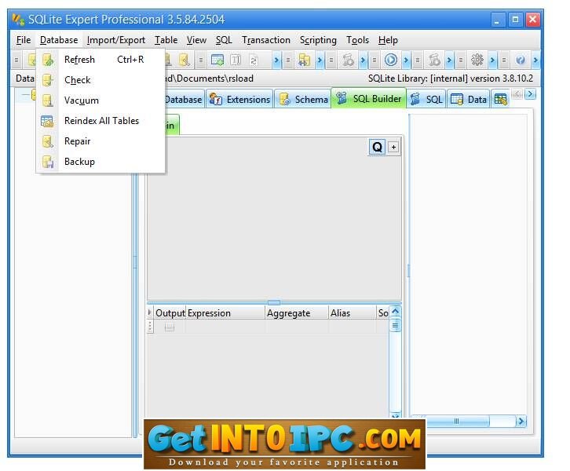Image resolution: width=570 pixels, height=471 pixels.
Task: Choose Refresh from the Database menu
Action: pyautogui.click(x=100, y=59)
